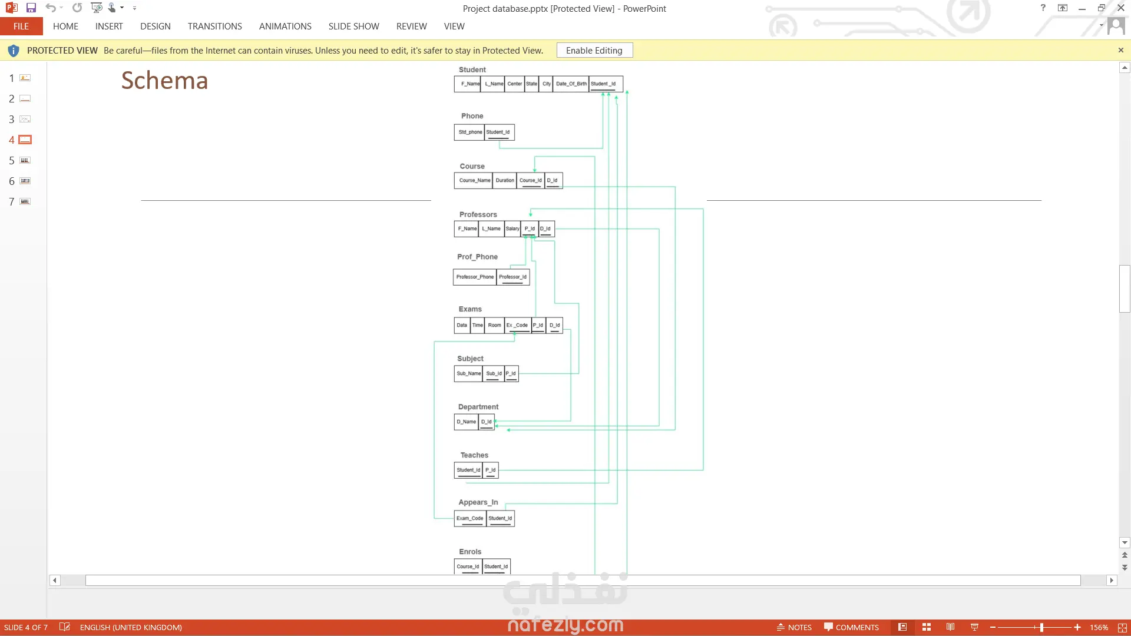Click the Protected View shield icon
The width and height of the screenshot is (1131, 636).
click(x=14, y=51)
